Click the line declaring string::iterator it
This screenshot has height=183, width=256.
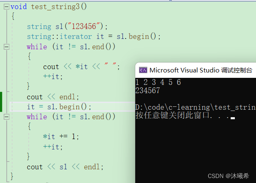click(94, 36)
